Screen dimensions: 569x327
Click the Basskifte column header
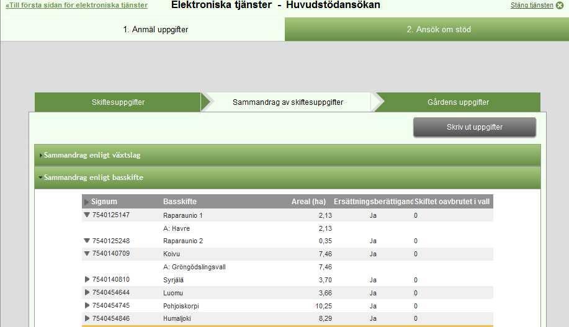[x=179, y=202]
